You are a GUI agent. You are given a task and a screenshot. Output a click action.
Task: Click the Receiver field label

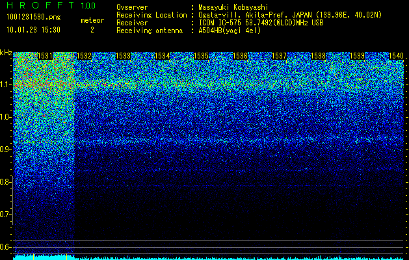coord(132,23)
